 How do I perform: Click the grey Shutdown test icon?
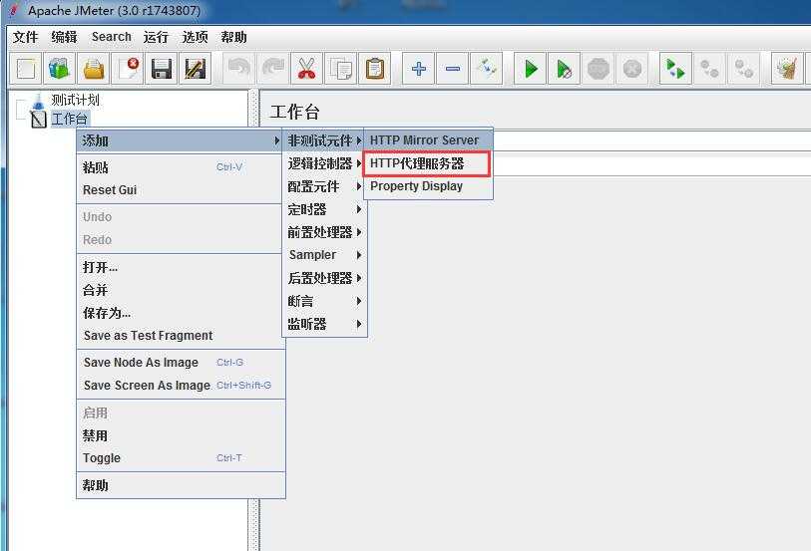pos(632,68)
